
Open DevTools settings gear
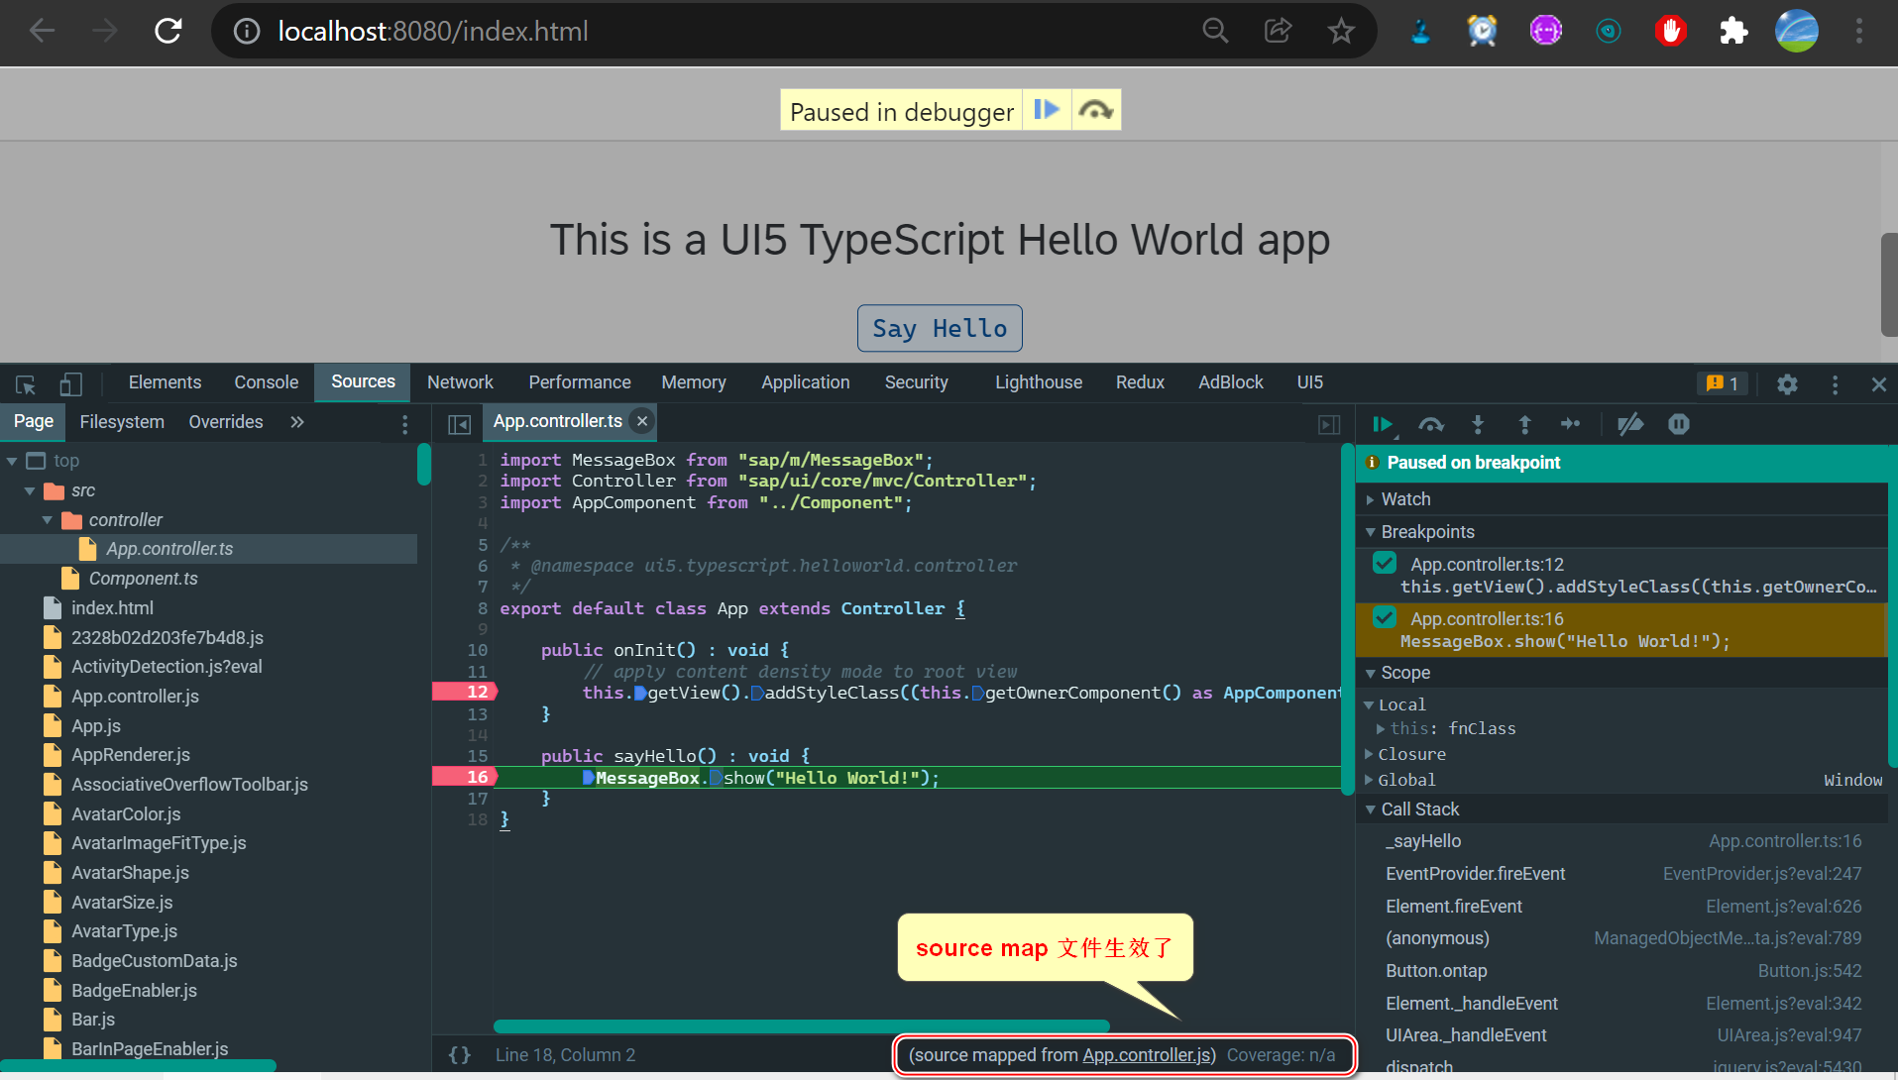[x=1787, y=383]
